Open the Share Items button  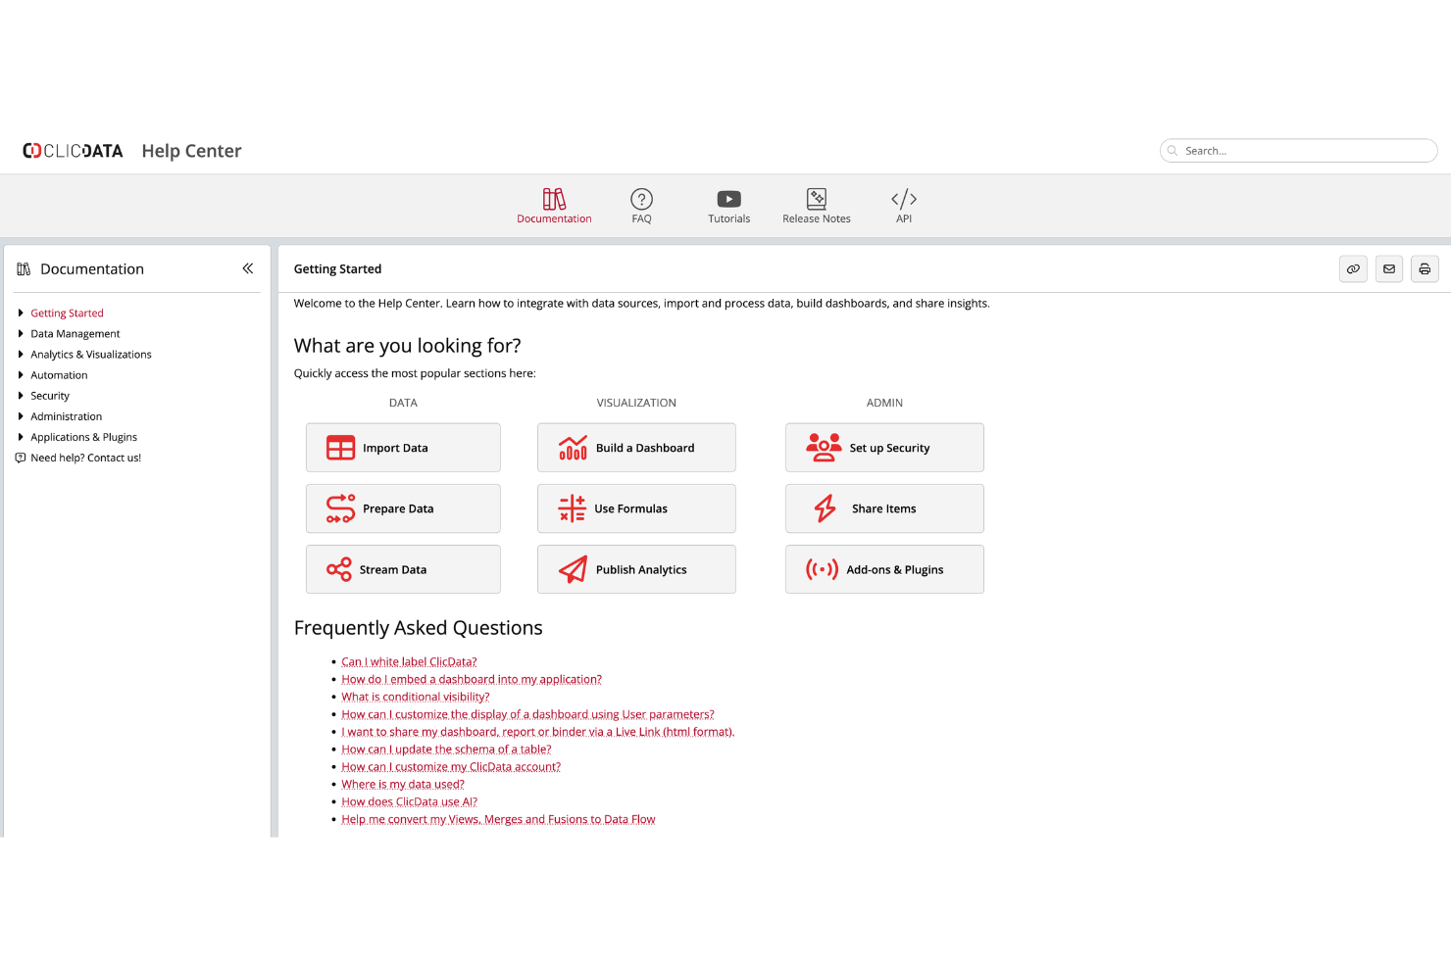click(884, 508)
